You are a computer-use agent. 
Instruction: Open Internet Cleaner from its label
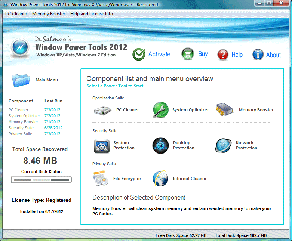tap(190, 179)
